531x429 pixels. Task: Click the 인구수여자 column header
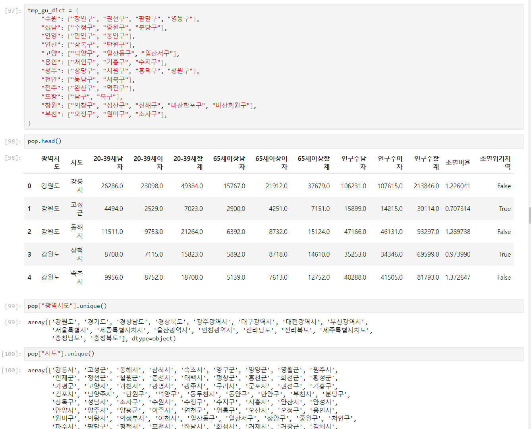(390, 162)
